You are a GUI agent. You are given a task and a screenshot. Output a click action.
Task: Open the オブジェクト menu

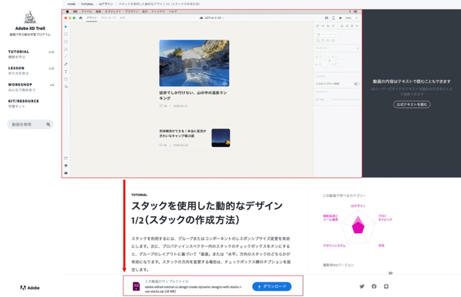coord(113,12)
